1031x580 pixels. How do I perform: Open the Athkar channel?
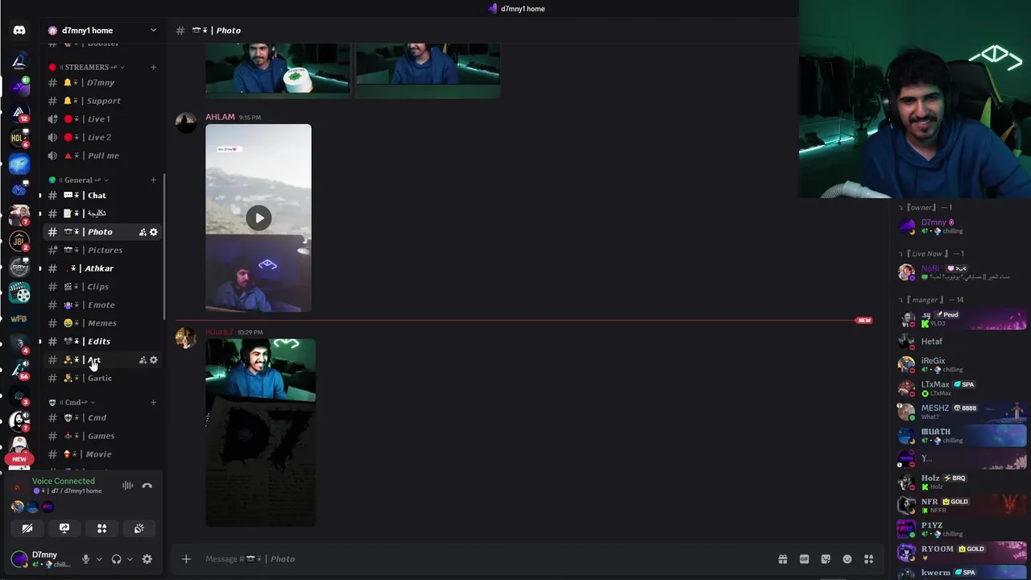[103, 268]
